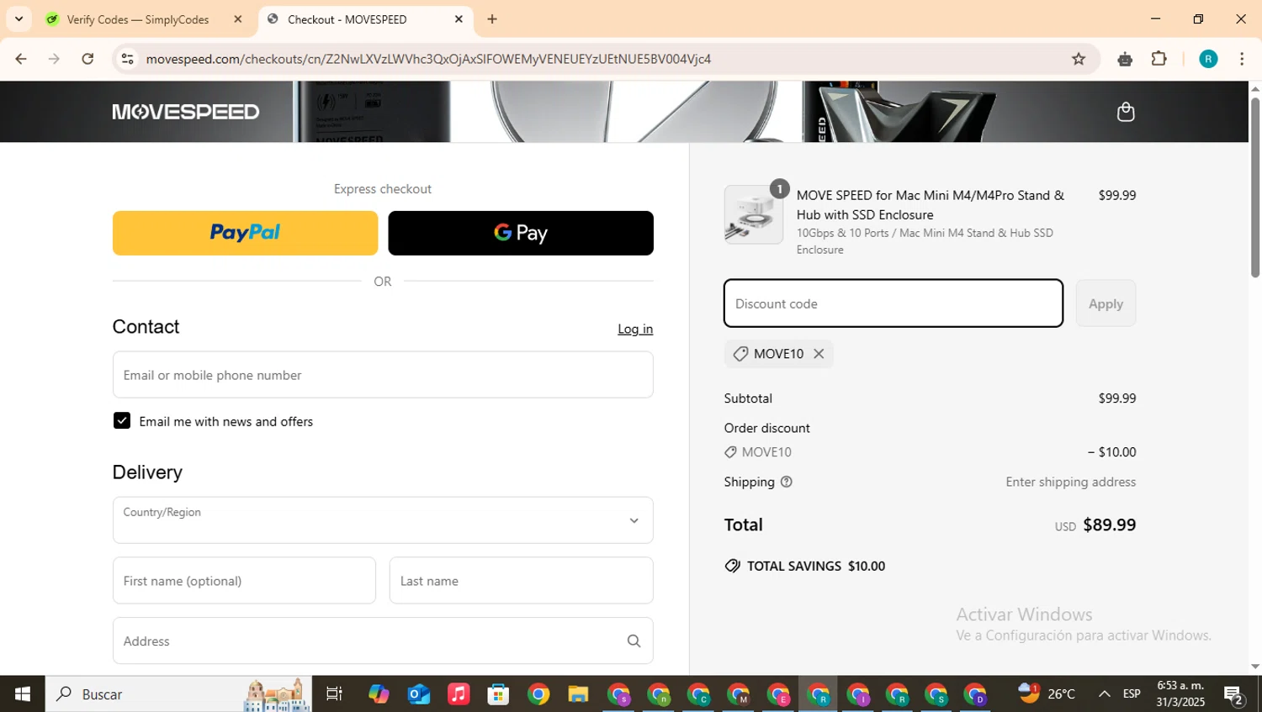
Task: Click the Apply discount button
Action: [1106, 303]
